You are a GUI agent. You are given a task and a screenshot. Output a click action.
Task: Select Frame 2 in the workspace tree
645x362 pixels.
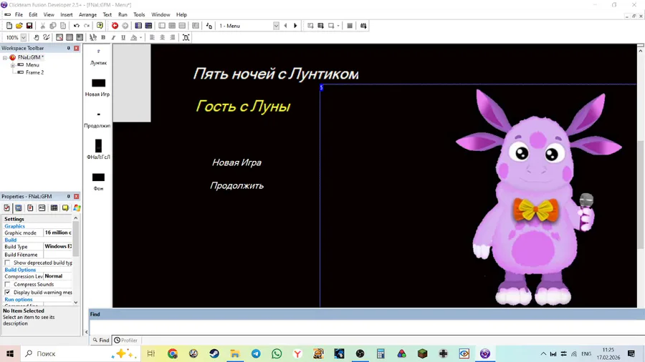click(x=34, y=72)
